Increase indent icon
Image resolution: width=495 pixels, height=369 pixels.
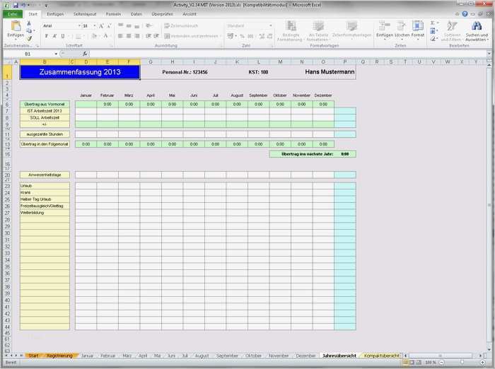pos(156,36)
